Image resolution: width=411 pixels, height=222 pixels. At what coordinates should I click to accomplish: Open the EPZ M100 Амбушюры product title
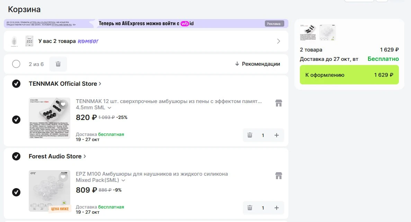coord(152,174)
